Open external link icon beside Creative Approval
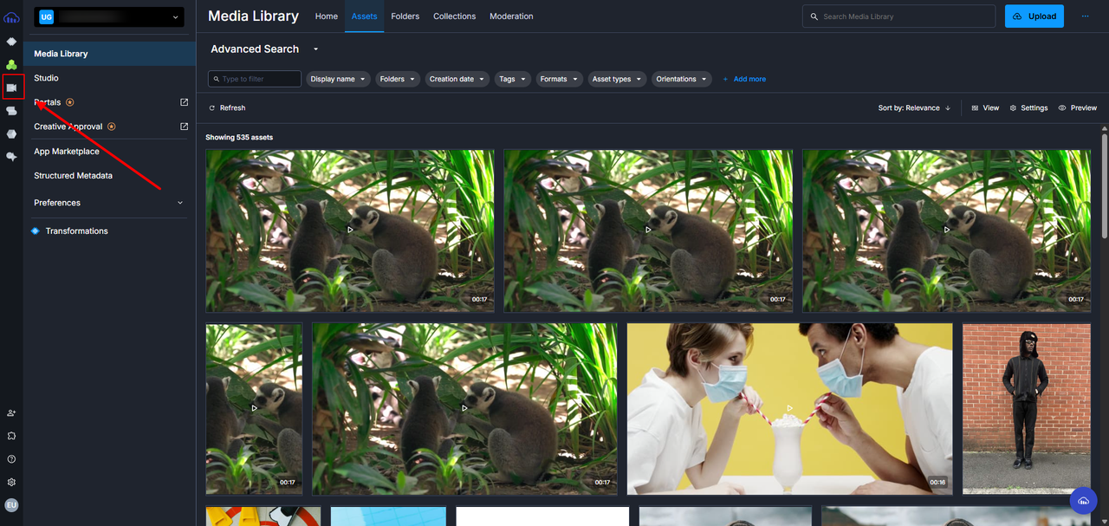1109x526 pixels. click(184, 127)
